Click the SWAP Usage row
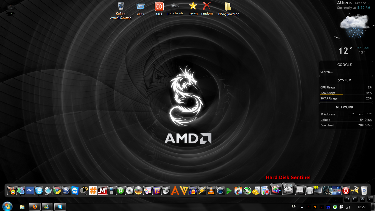Screen dimensions: 375x211 346,98
